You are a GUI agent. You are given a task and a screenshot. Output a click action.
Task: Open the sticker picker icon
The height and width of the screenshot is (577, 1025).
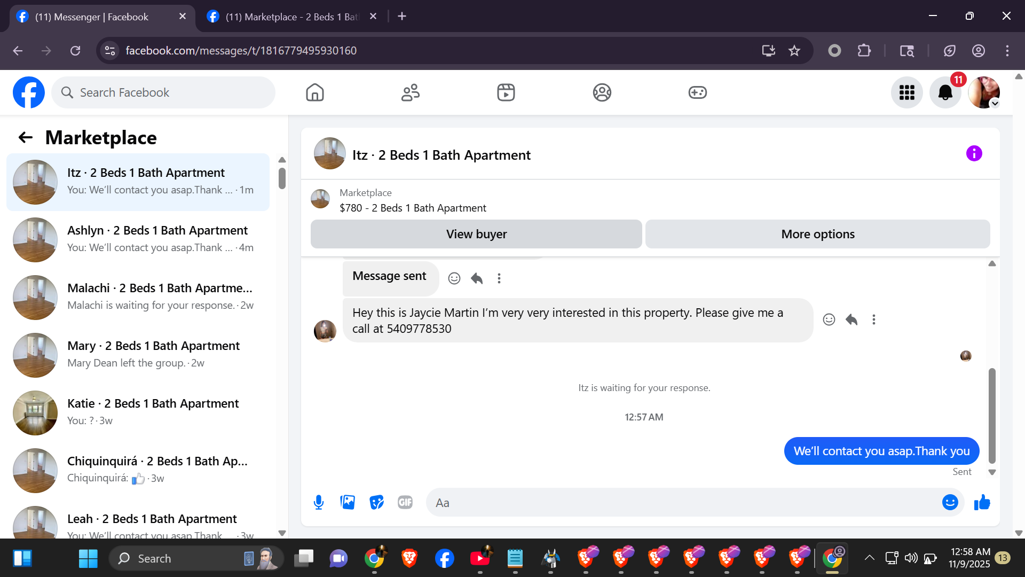[376, 502]
